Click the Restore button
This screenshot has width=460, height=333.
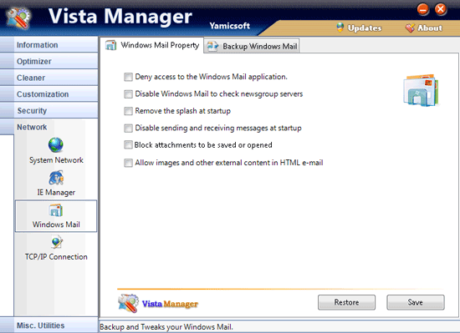coord(346,302)
